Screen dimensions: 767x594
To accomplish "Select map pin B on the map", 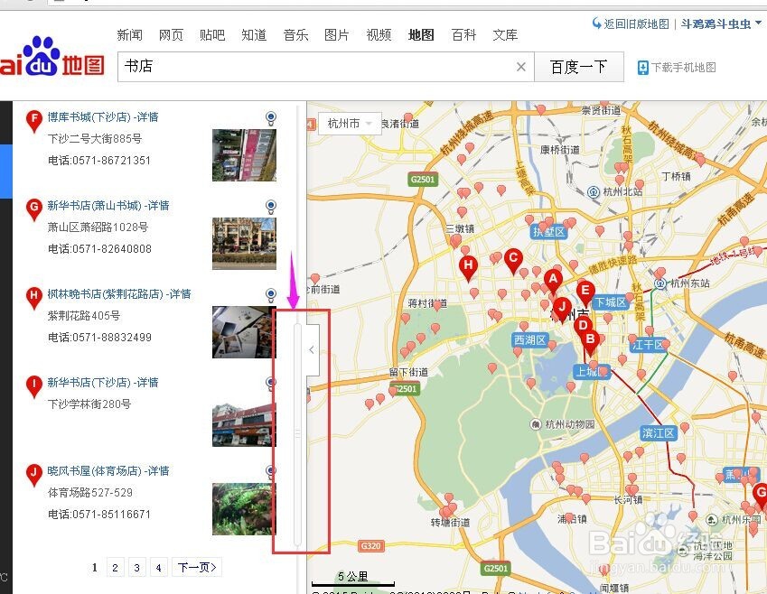I will (x=591, y=342).
